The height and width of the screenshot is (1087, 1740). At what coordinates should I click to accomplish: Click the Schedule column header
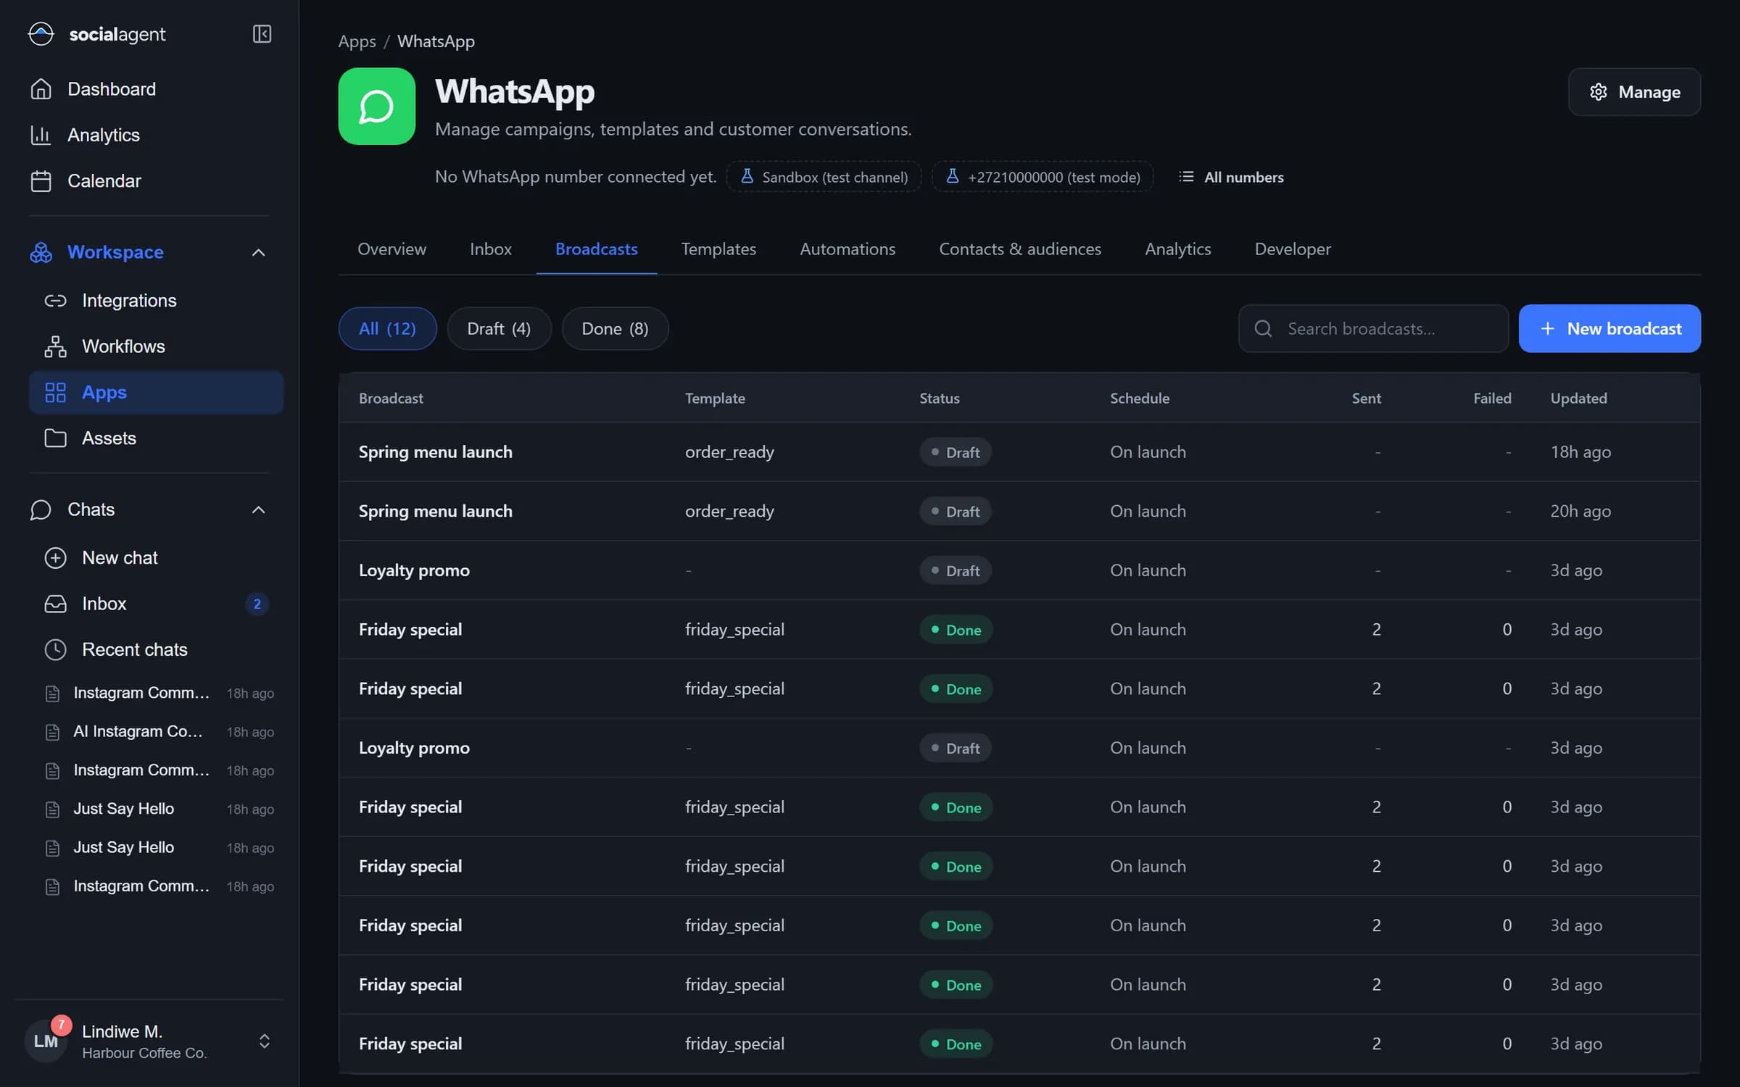(1140, 398)
